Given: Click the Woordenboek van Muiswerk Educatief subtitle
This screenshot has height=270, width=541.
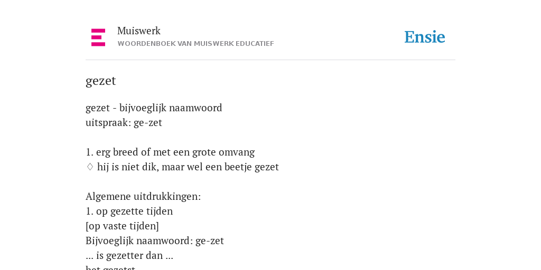Looking at the screenshot, I should 195,44.
